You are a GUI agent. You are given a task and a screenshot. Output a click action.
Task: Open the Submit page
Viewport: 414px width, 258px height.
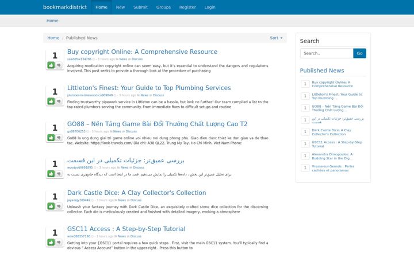click(140, 7)
